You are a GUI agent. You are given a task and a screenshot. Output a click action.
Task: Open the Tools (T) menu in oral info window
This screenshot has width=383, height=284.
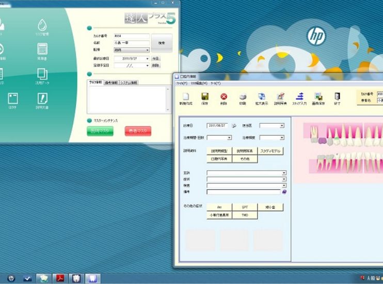pyautogui.click(x=215, y=83)
